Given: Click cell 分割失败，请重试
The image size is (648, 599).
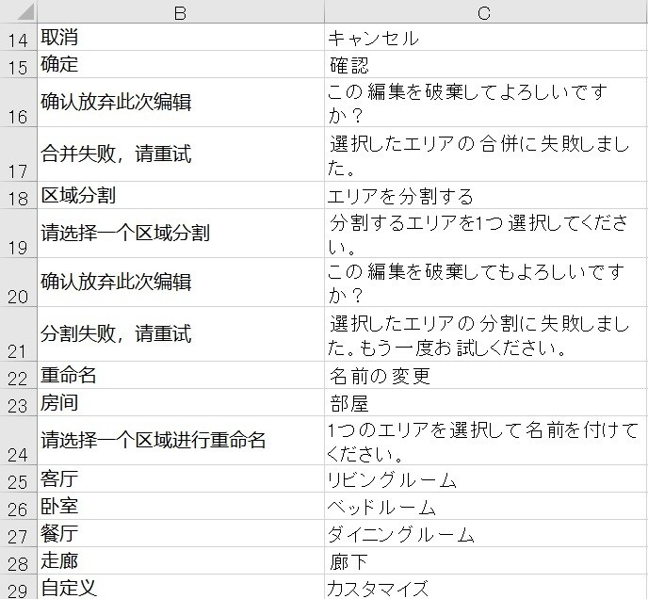Looking at the screenshot, I should [181, 333].
